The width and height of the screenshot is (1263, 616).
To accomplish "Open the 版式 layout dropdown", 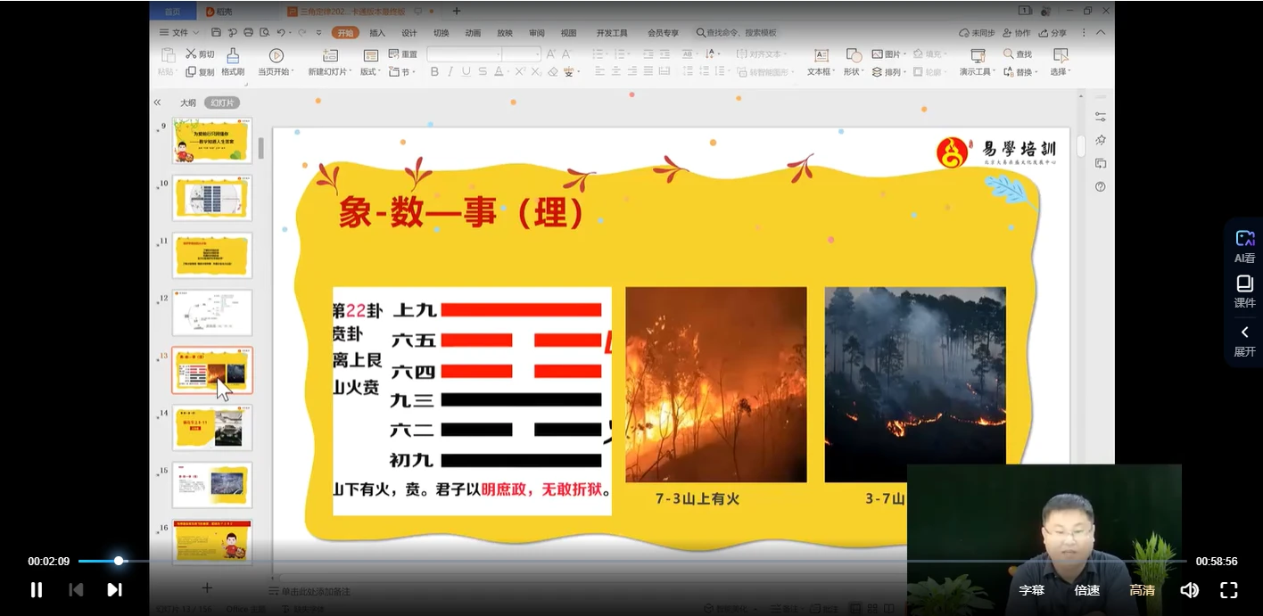I will click(370, 62).
